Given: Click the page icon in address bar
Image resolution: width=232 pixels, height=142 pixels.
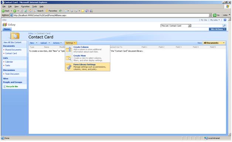Looking at the screenshot, I should [x=12, y=15].
